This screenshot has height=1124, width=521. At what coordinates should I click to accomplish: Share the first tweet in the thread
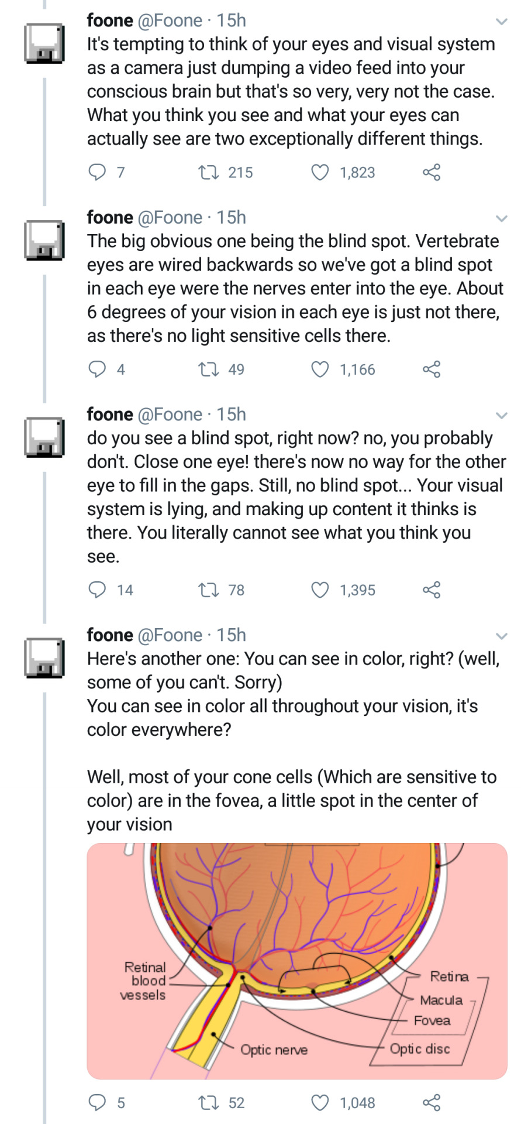pos(432,172)
